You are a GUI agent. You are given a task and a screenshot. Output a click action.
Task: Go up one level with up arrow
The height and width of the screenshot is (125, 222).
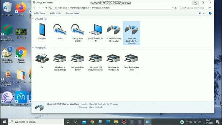[46, 8]
